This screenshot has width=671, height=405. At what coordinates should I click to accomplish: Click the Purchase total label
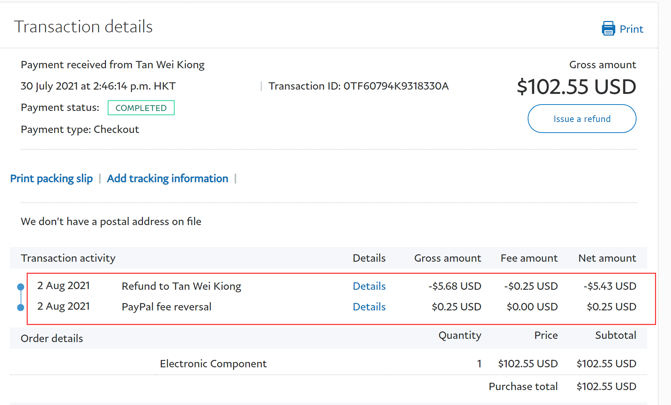523,387
